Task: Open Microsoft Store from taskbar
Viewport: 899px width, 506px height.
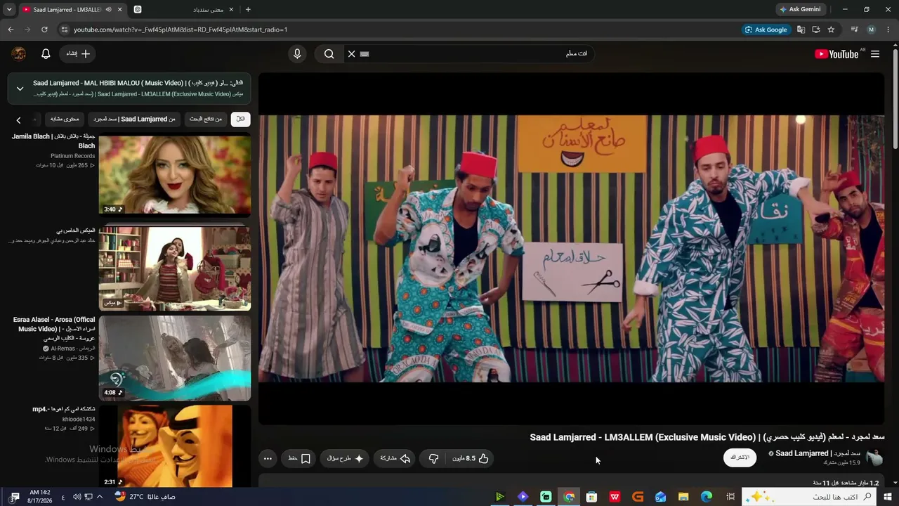Action: tap(592, 497)
